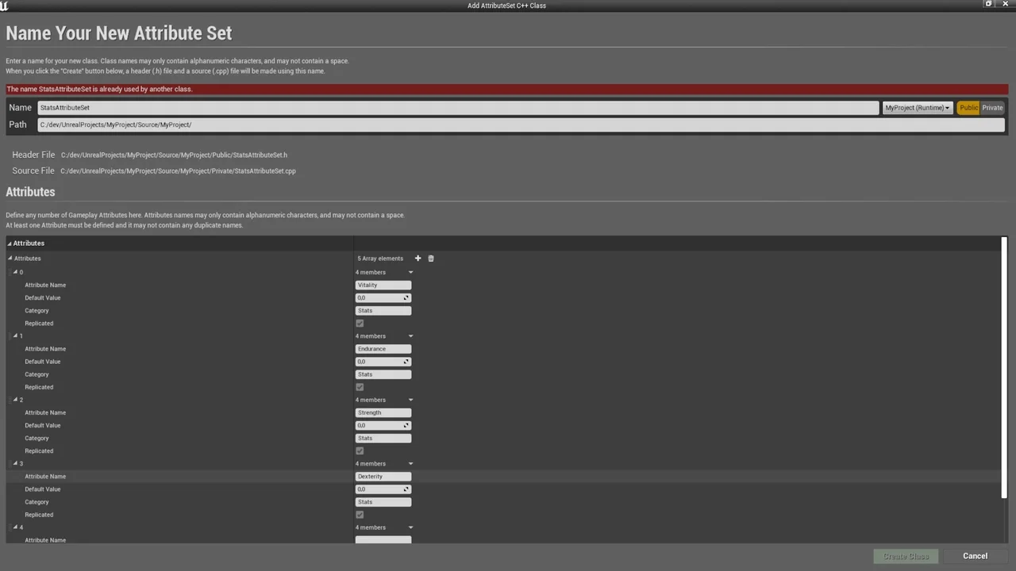Click the expand-value icon on Dexterity's default value
1016x571 pixels.
pyautogui.click(x=406, y=489)
